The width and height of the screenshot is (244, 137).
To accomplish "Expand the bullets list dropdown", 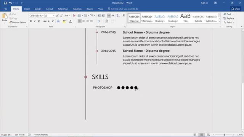I will point(82,16).
